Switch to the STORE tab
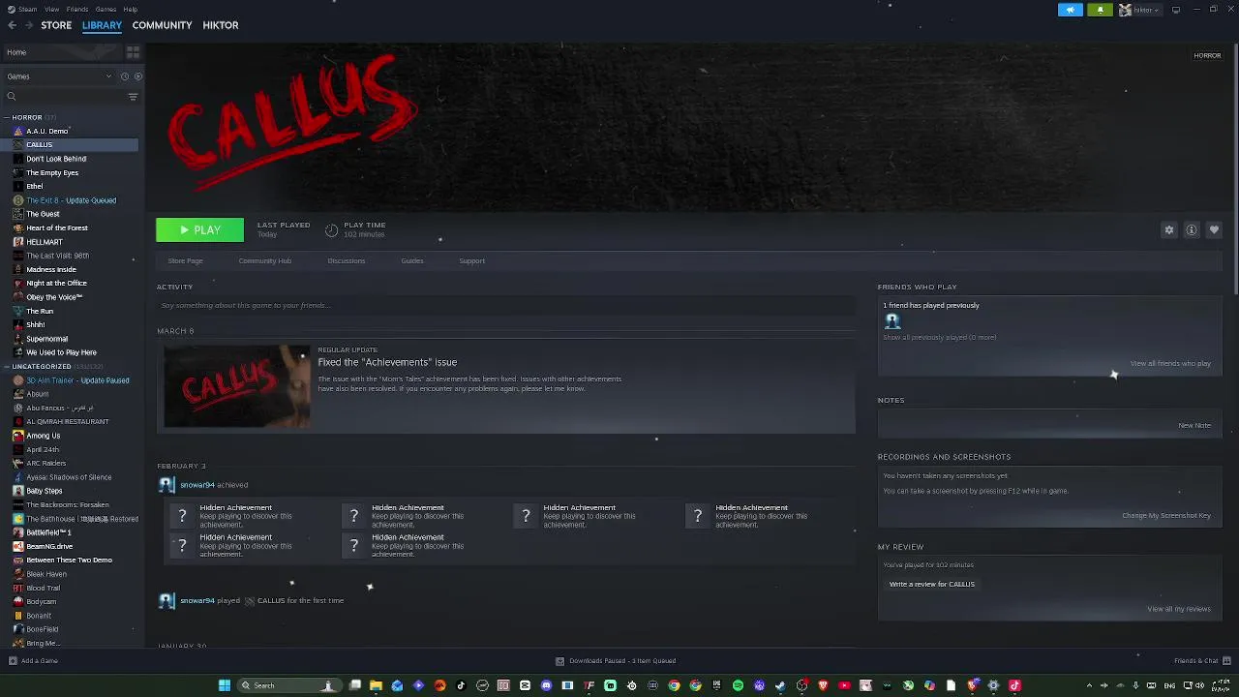The width and height of the screenshot is (1239, 697). tap(56, 25)
